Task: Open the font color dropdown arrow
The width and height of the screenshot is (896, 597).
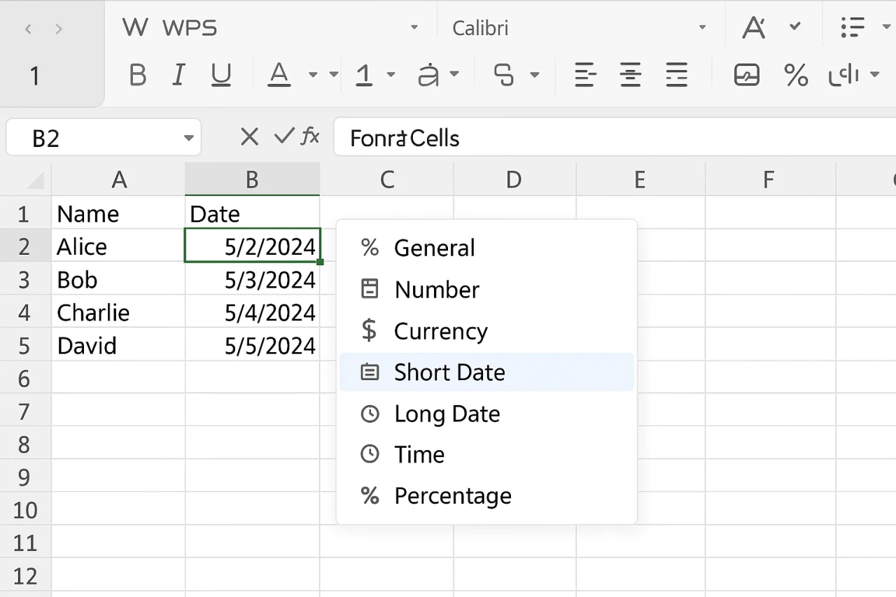Action: 312,74
